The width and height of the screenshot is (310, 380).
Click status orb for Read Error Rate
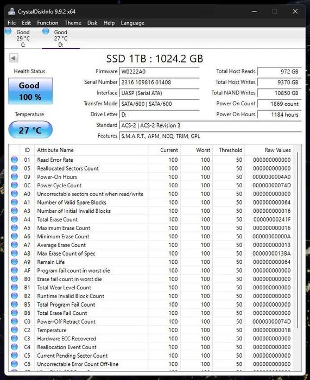pyautogui.click(x=14, y=160)
